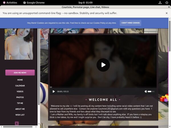Adjust the video volume slider

[x=151, y=92]
